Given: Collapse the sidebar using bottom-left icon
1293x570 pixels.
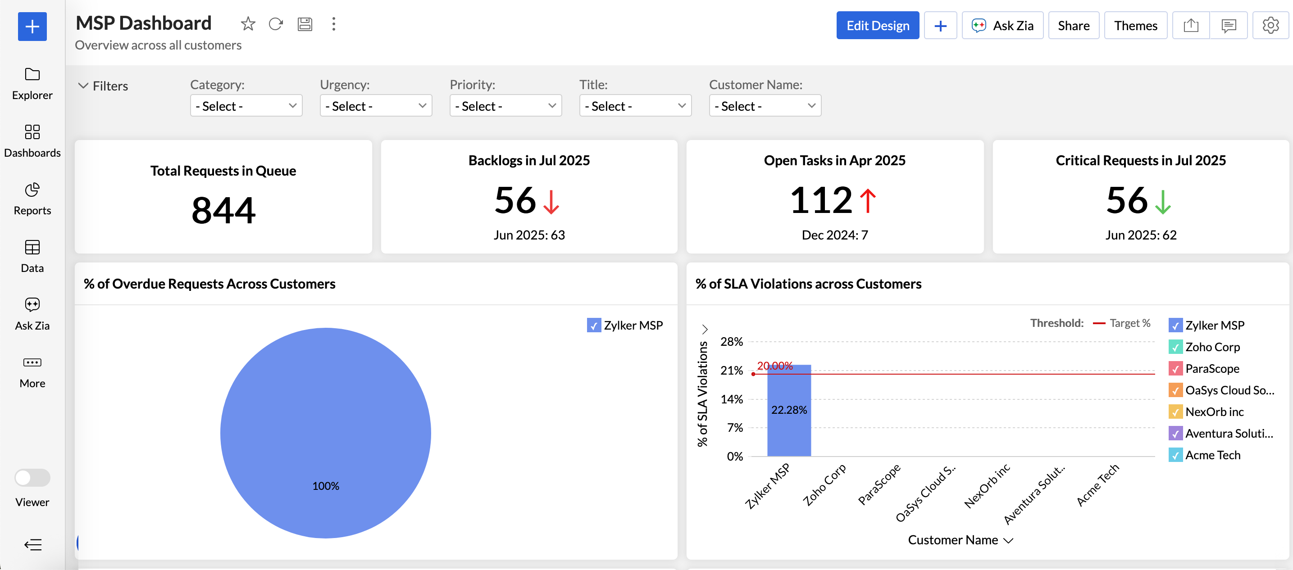Looking at the screenshot, I should [x=32, y=544].
